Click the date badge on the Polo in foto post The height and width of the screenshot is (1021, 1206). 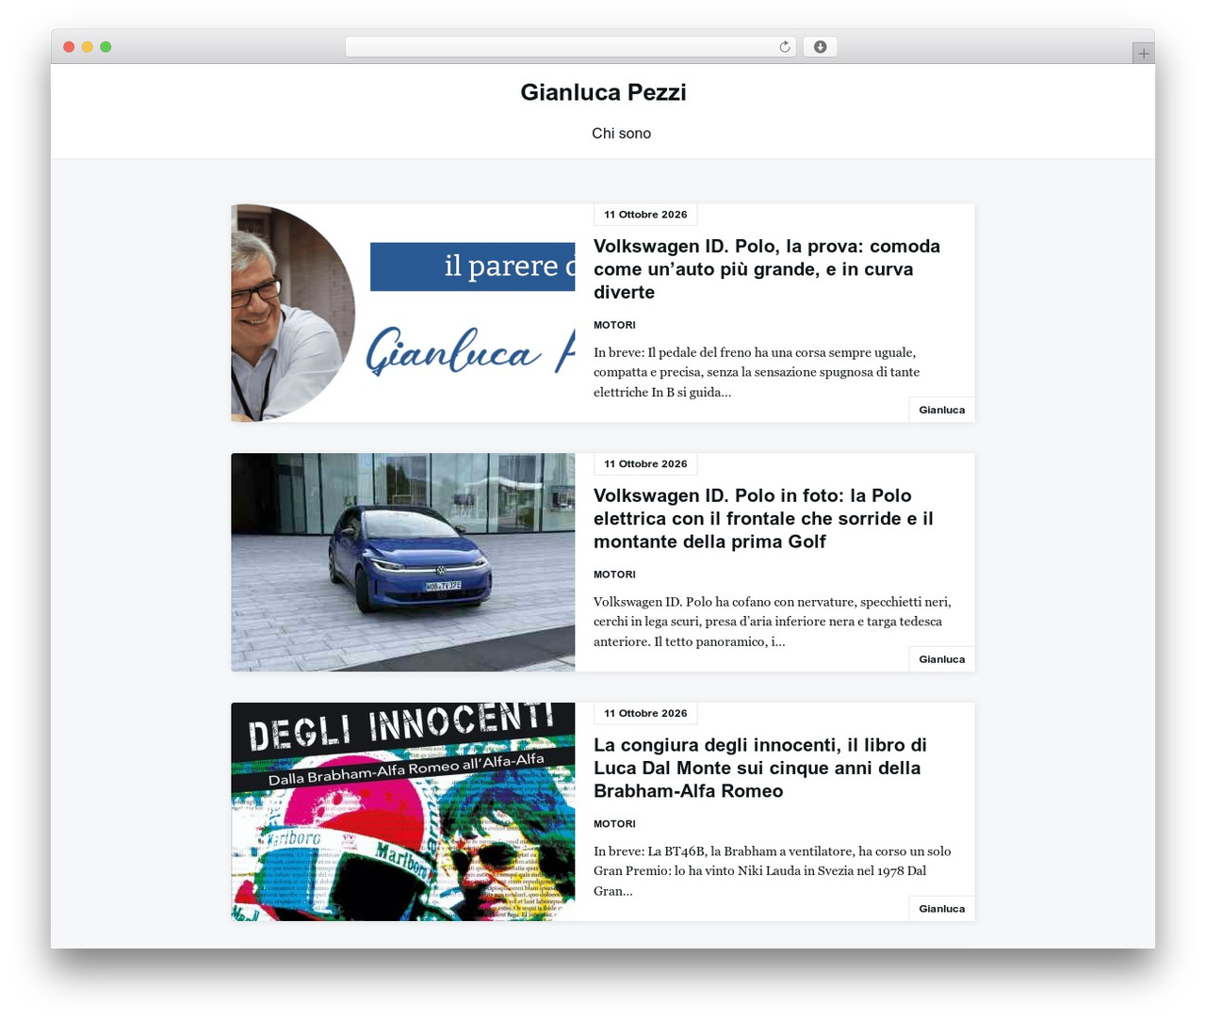coord(645,464)
